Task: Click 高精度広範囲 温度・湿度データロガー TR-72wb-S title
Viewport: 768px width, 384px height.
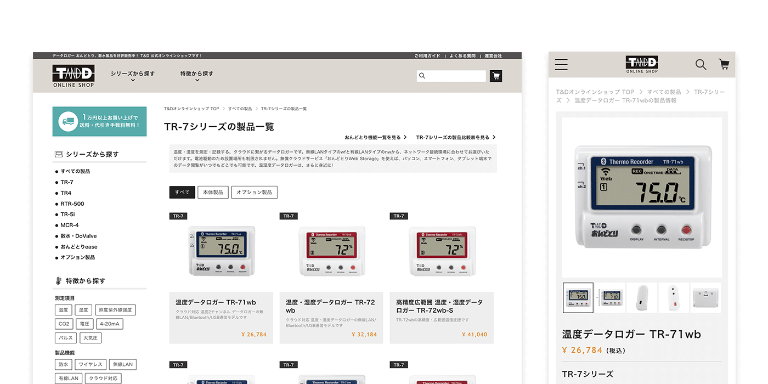Action: 439,306
